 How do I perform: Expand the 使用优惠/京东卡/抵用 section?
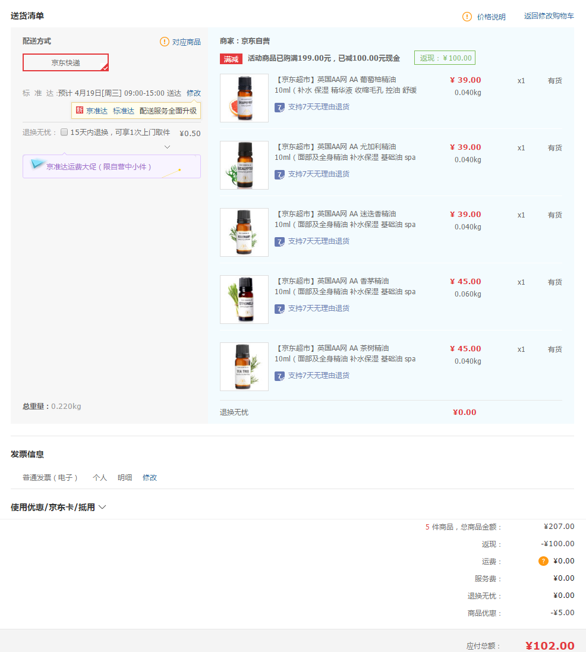click(102, 507)
